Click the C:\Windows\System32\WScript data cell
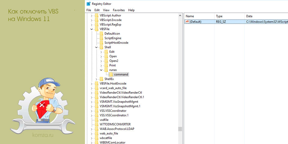Viewport: 288px width, 144px height. tap(267, 22)
